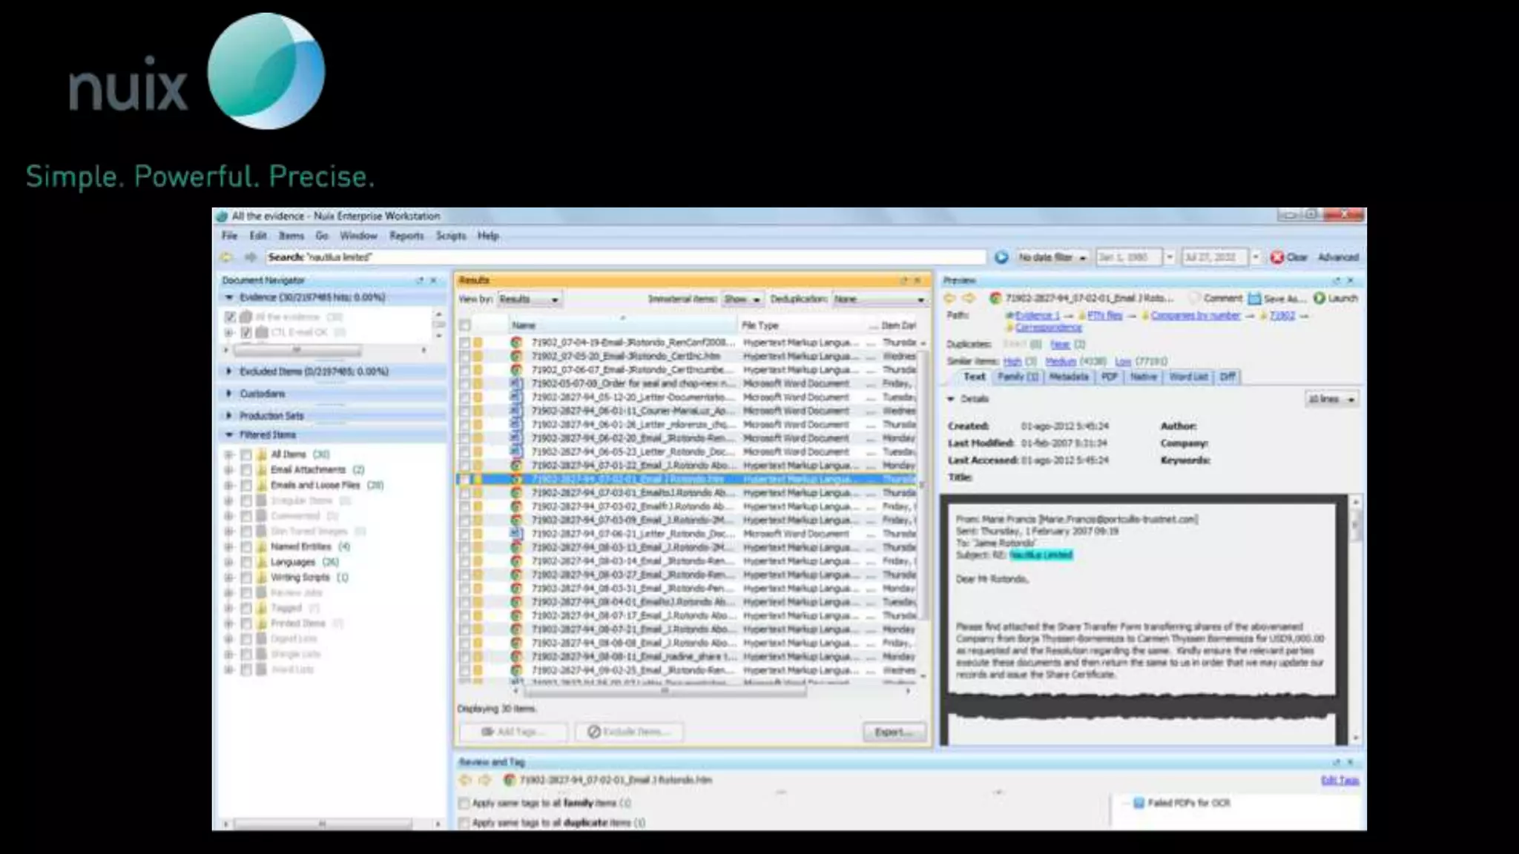Click the blue run search arrow icon
This screenshot has height=854, width=1519.
pos(1001,257)
